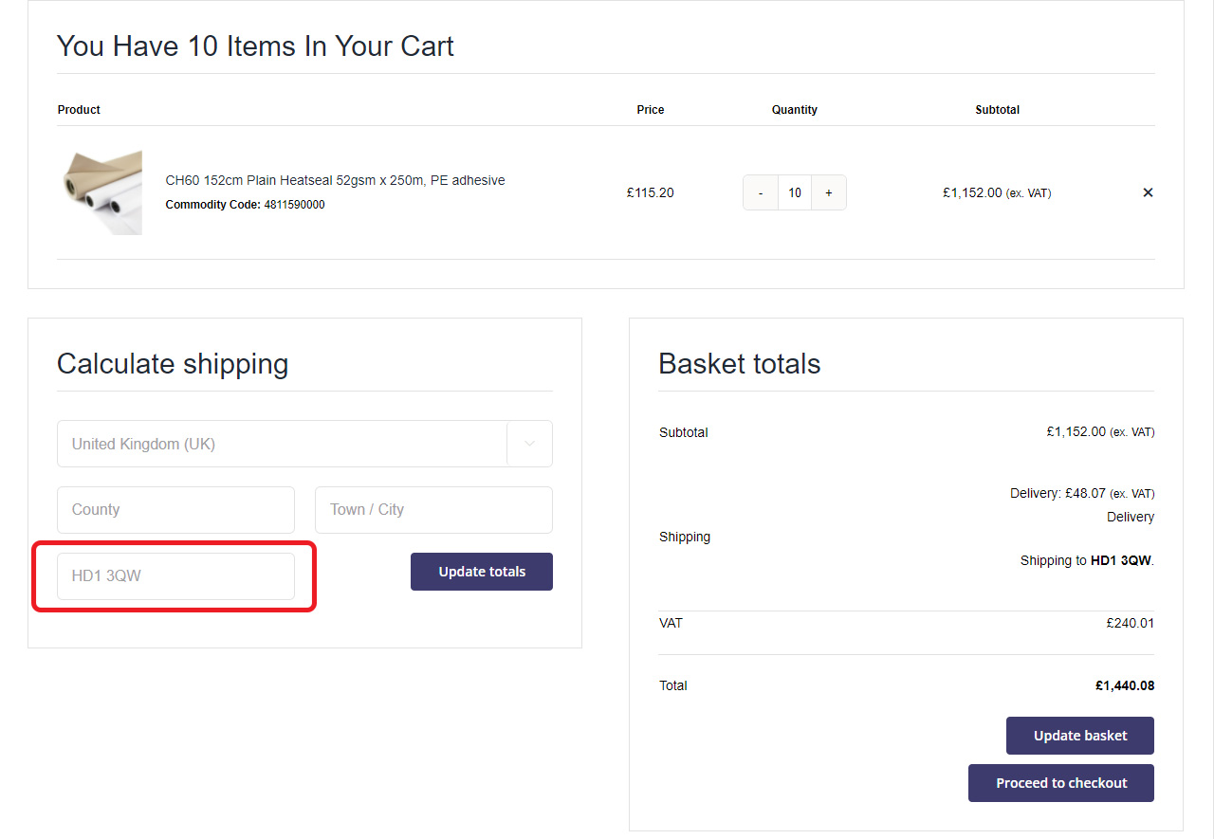
Task: Increase quantity with the plus button
Action: click(828, 192)
